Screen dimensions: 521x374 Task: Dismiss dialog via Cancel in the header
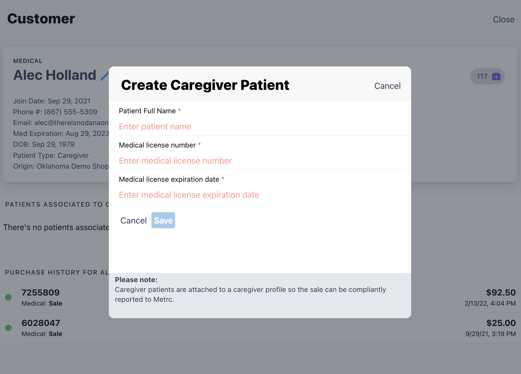click(x=387, y=86)
